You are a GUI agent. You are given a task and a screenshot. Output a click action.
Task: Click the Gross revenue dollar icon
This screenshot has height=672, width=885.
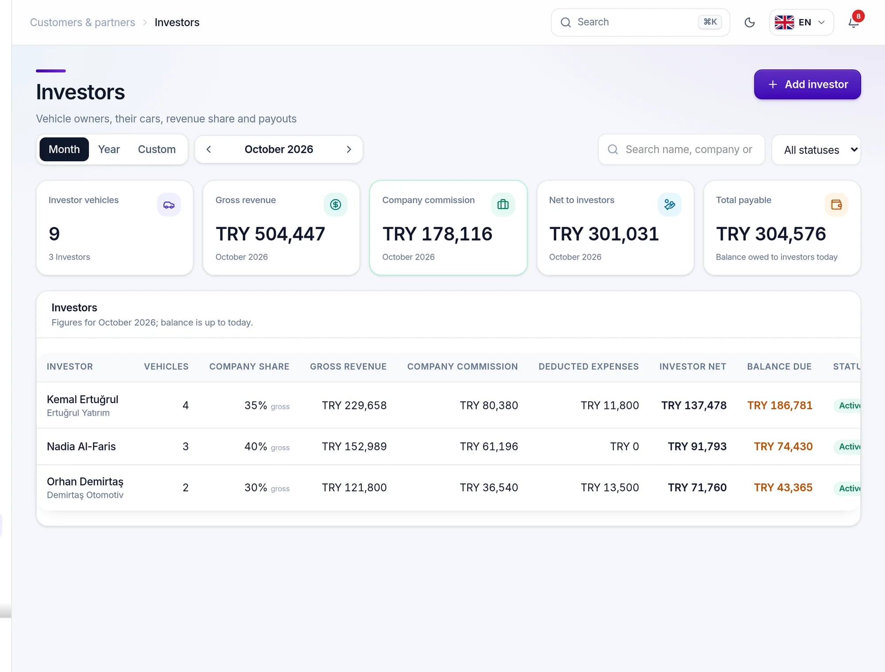coord(335,205)
